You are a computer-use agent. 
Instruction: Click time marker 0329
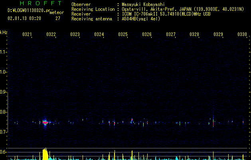tap(218, 34)
